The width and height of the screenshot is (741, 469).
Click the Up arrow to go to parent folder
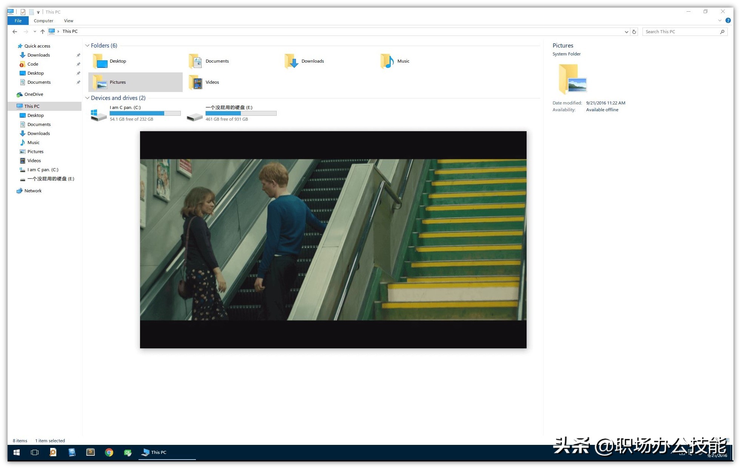42,31
